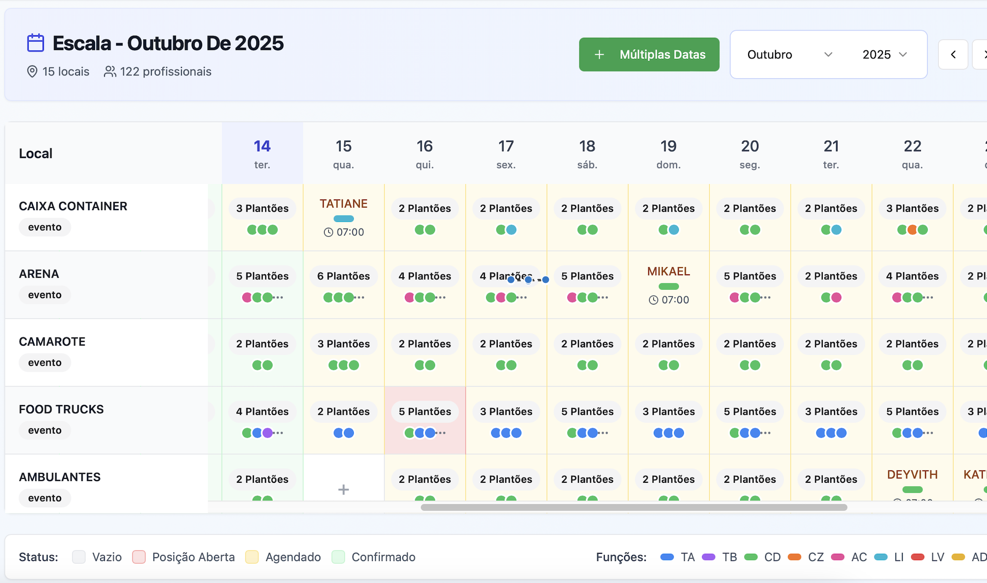
Task: Go to previous month with left chevron
Action: [953, 55]
